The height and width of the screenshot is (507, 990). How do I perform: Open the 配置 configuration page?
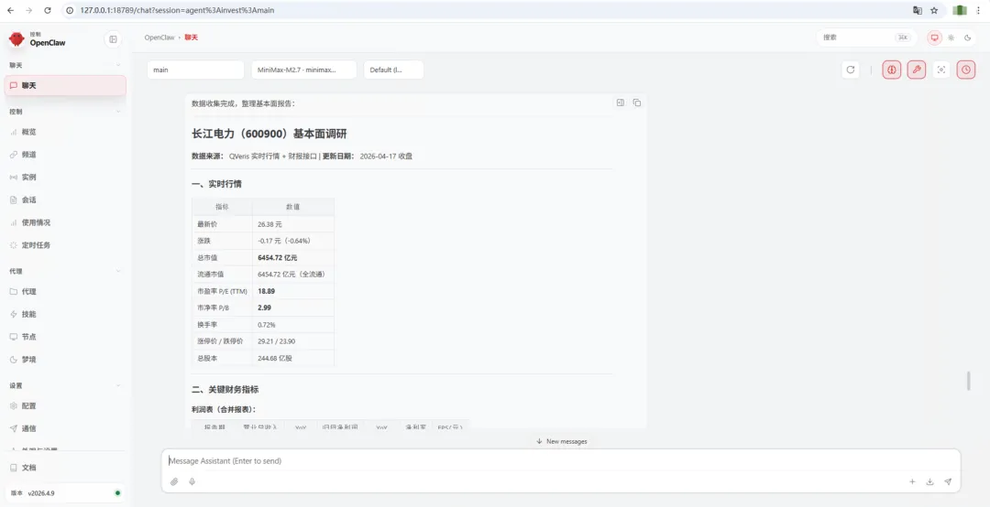[65, 406]
